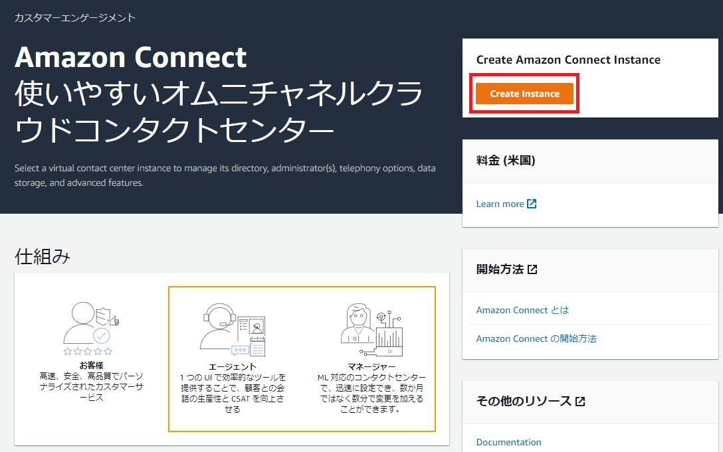Click the マネージャー manager illustration

point(371,330)
